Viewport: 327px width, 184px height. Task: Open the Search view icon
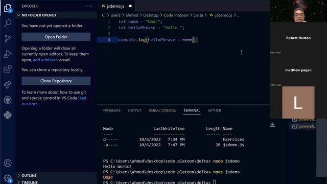click(8, 23)
